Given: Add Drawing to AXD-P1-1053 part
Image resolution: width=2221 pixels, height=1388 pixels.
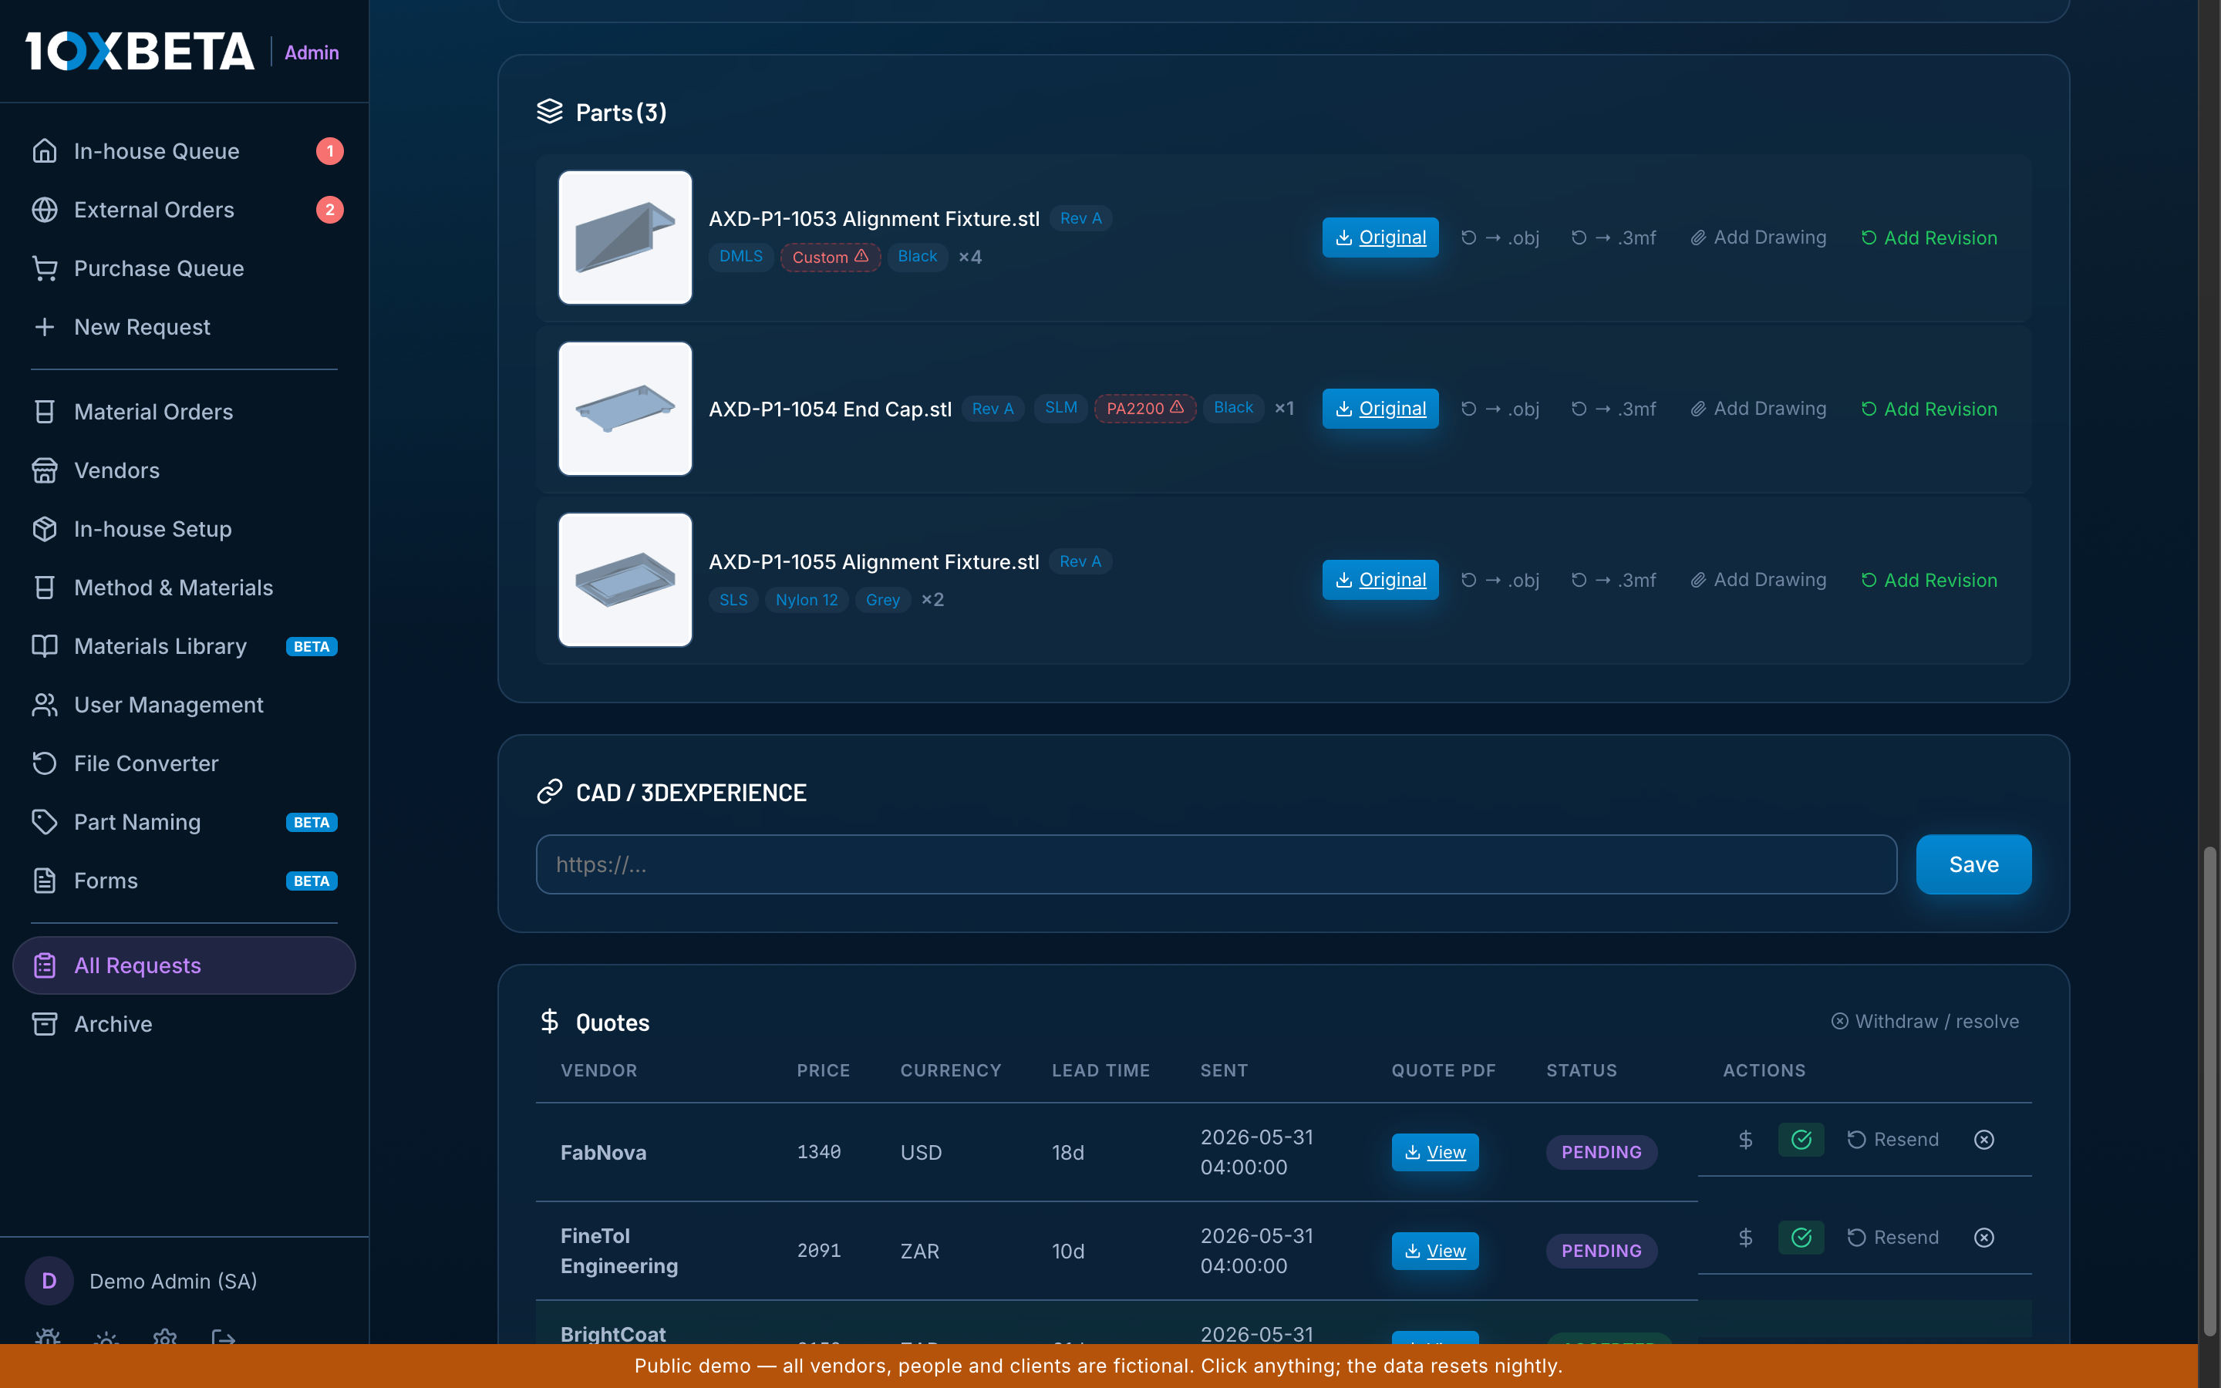Looking at the screenshot, I should (x=1758, y=238).
